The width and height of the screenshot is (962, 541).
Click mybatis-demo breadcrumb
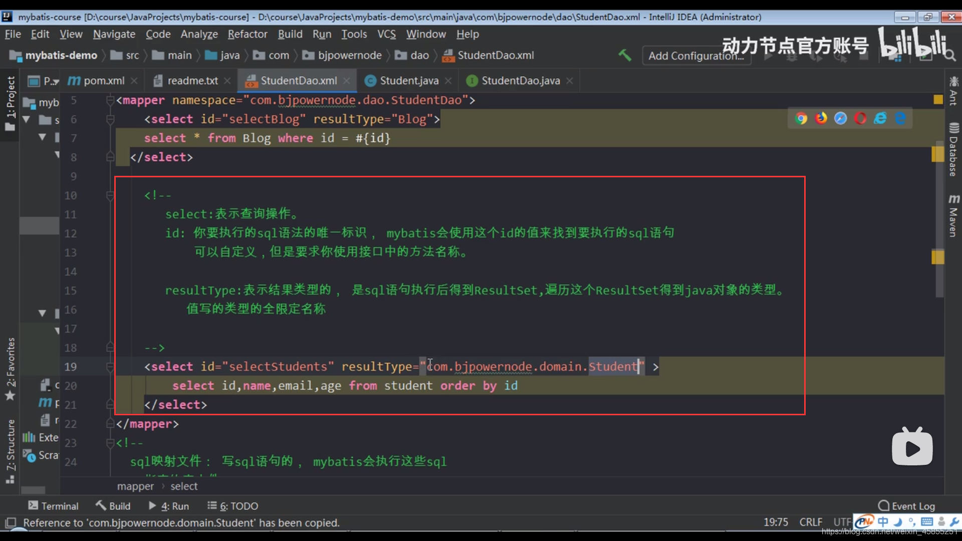pyautogui.click(x=54, y=55)
